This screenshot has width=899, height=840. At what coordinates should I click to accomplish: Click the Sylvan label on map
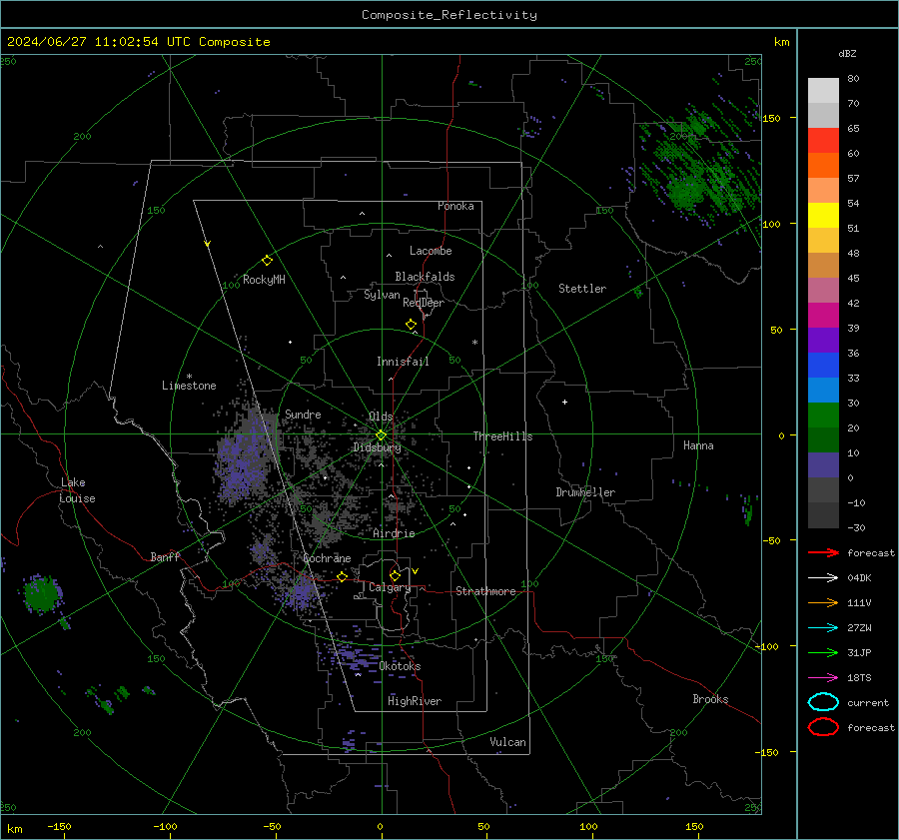click(382, 295)
